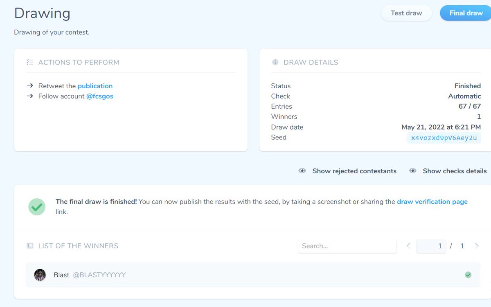Click the List of the Winners icon
491x307 pixels.
pyautogui.click(x=29, y=246)
